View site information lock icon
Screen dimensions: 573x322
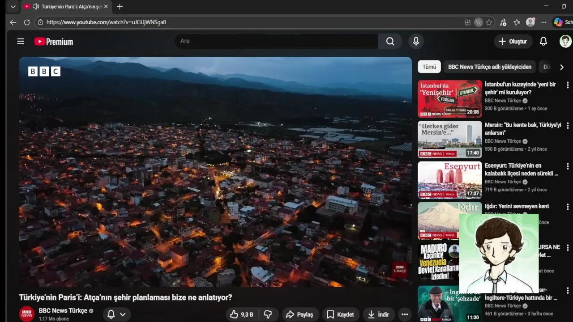[x=40, y=22]
